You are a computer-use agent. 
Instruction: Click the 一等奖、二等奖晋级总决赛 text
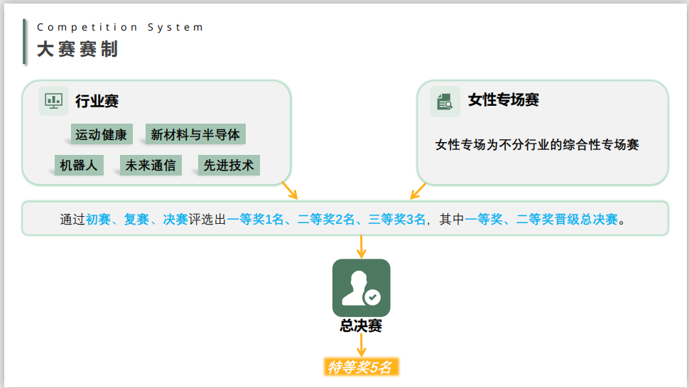point(541,219)
